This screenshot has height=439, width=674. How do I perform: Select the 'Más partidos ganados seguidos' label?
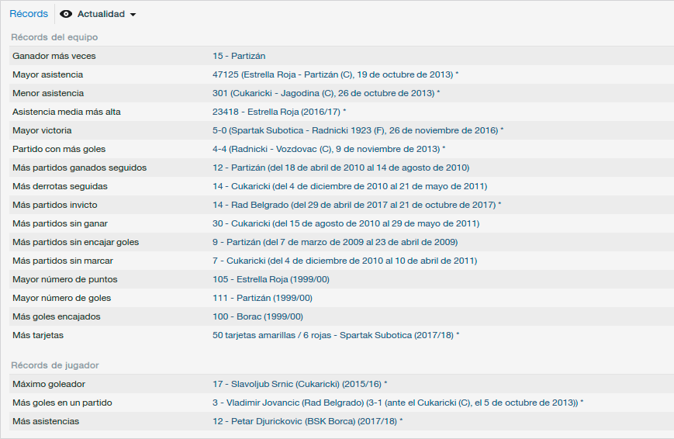coord(80,168)
